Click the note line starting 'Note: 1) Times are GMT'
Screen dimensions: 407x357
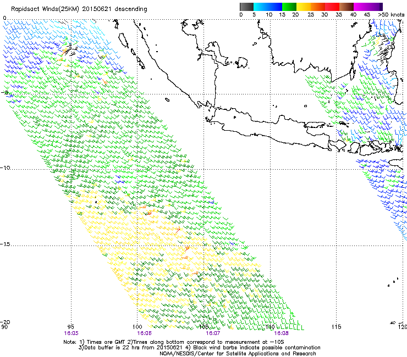(174, 342)
